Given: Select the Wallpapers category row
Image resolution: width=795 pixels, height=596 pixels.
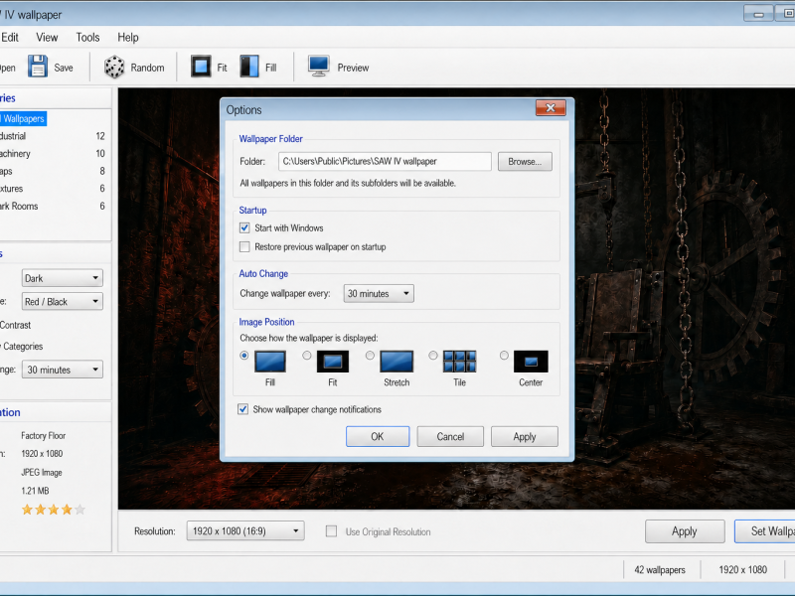Looking at the screenshot, I should point(23,118).
